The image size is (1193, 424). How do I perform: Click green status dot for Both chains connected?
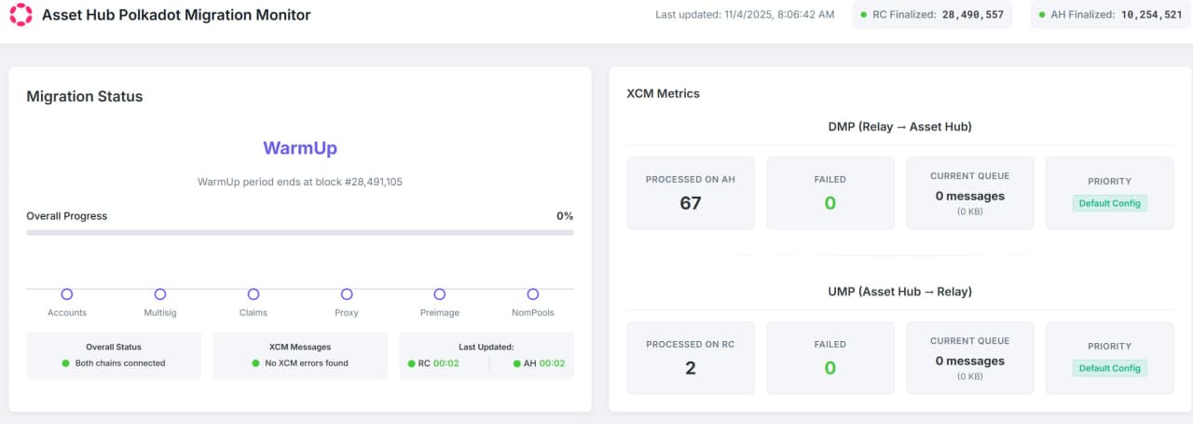click(65, 363)
